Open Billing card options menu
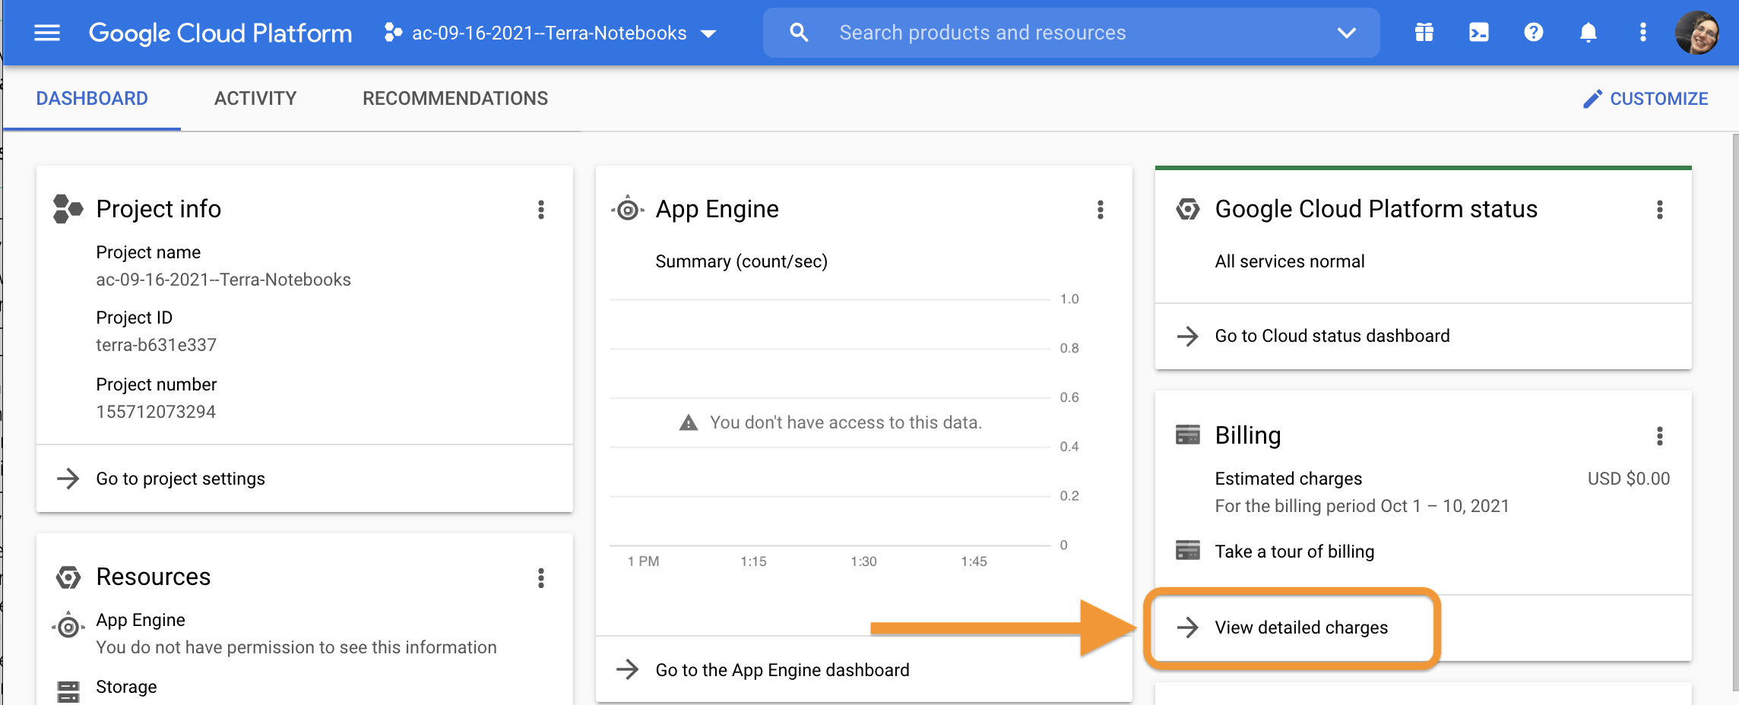Viewport: 1739px width, 705px height. point(1659,436)
